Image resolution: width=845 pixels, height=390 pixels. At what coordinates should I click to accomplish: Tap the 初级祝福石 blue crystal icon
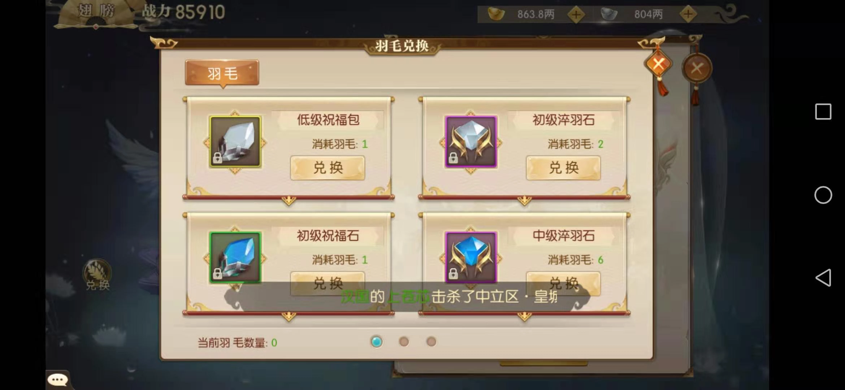coord(235,257)
